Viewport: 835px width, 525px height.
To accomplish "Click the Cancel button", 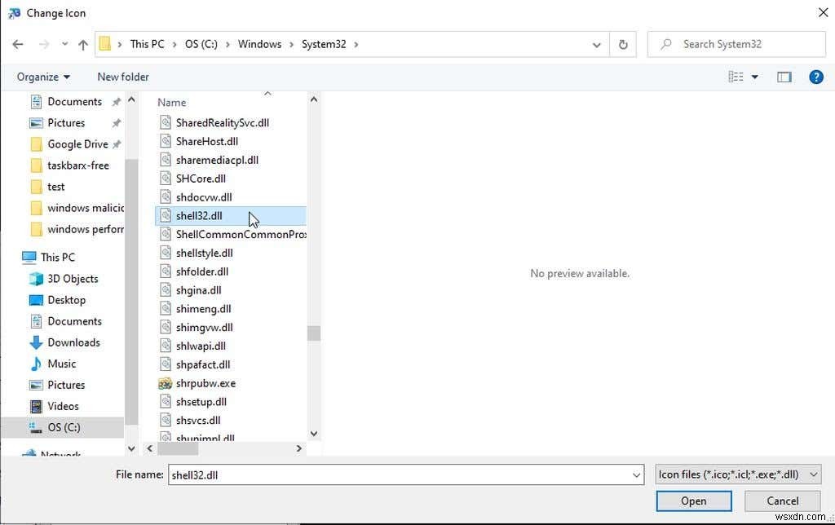I will [x=781, y=501].
